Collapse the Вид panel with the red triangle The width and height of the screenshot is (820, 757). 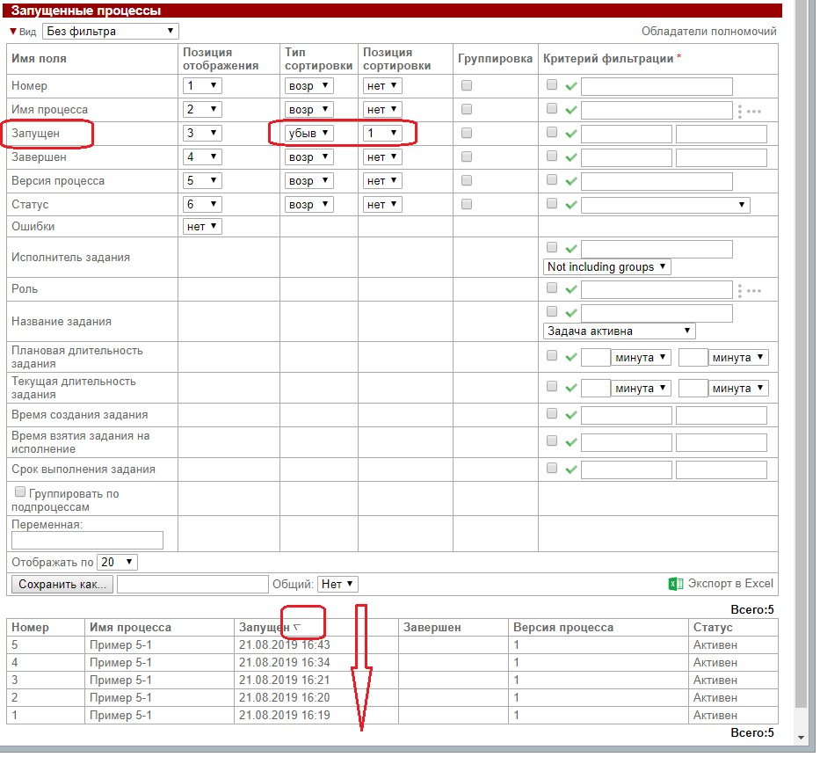13,32
